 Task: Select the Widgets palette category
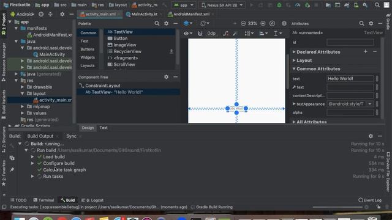pos(88,57)
